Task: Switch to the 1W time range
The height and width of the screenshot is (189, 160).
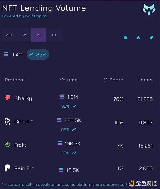Action: 24,35
